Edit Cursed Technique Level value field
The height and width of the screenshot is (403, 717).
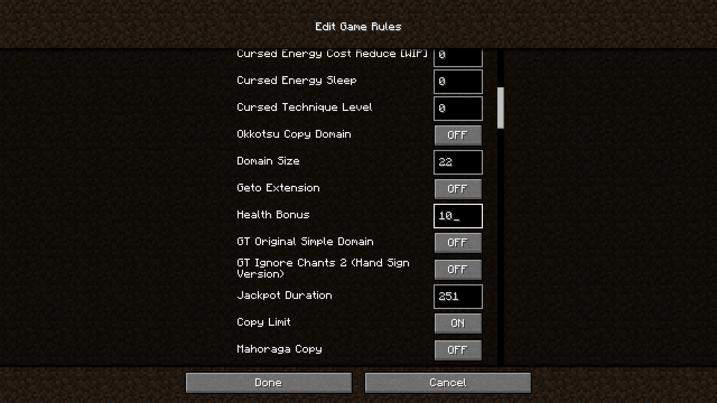[457, 108]
